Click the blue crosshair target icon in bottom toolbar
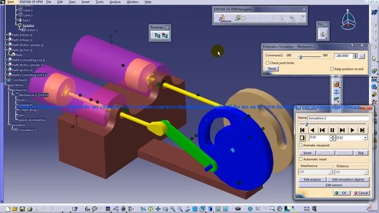 coord(250,209)
